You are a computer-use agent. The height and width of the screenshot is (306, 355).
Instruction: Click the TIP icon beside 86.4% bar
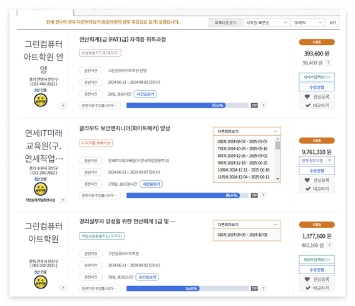[x=254, y=195]
